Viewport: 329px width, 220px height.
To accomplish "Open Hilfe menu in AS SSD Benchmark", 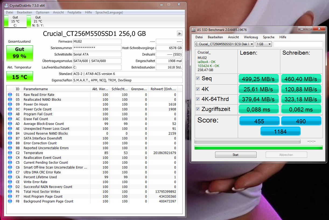I will click(x=283, y=37).
